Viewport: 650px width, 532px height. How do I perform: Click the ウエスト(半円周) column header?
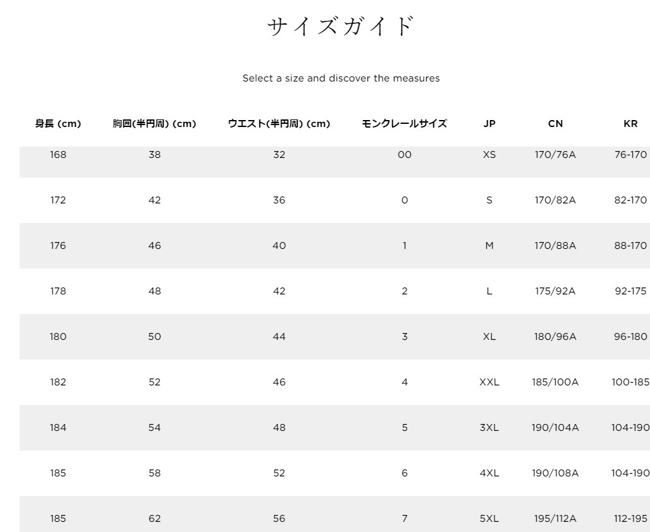click(279, 124)
